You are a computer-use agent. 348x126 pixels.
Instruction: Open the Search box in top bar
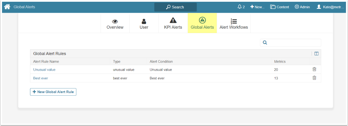coord(175,7)
